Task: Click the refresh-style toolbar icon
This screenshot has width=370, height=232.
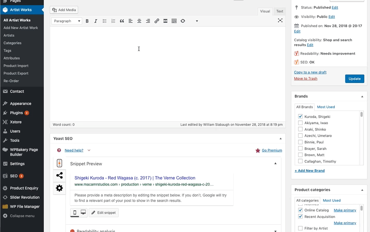Action: pos(183,21)
